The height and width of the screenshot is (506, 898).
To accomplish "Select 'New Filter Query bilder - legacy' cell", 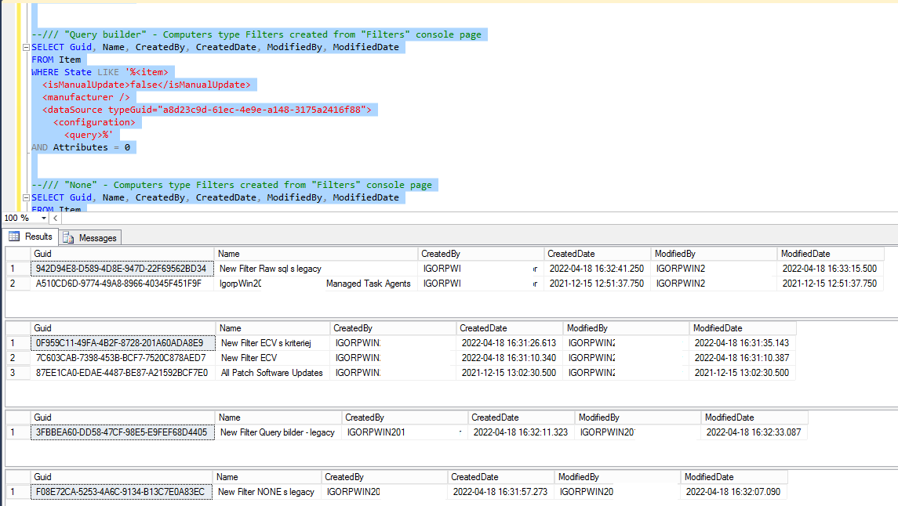I will pos(278,432).
